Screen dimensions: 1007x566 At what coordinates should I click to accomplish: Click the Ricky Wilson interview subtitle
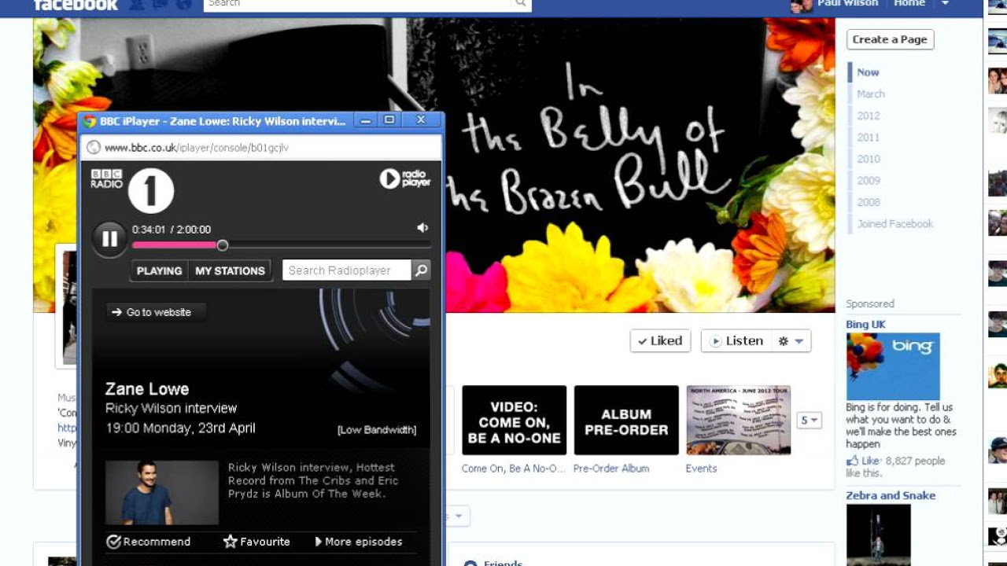[171, 409]
